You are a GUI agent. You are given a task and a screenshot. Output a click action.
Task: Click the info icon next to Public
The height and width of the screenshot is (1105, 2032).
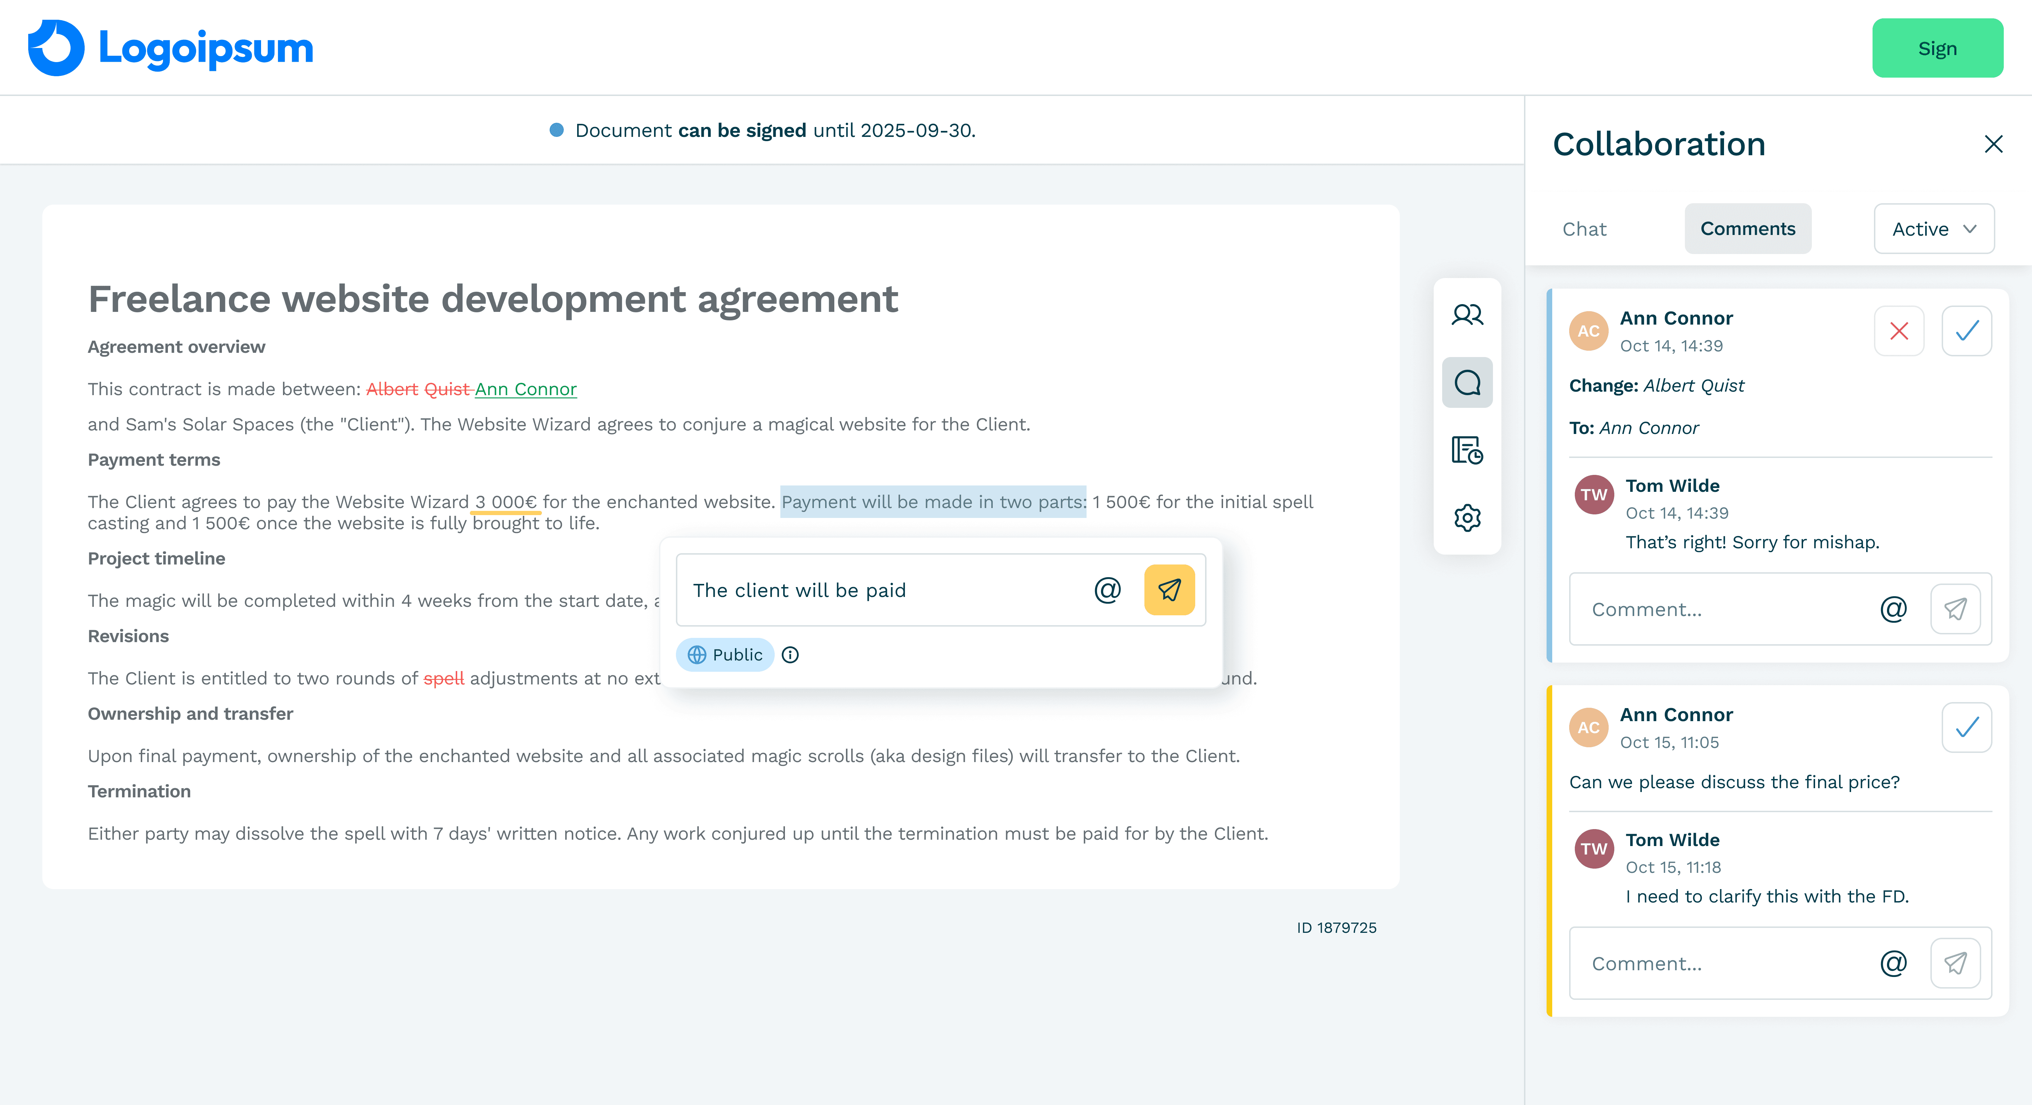[x=790, y=655]
